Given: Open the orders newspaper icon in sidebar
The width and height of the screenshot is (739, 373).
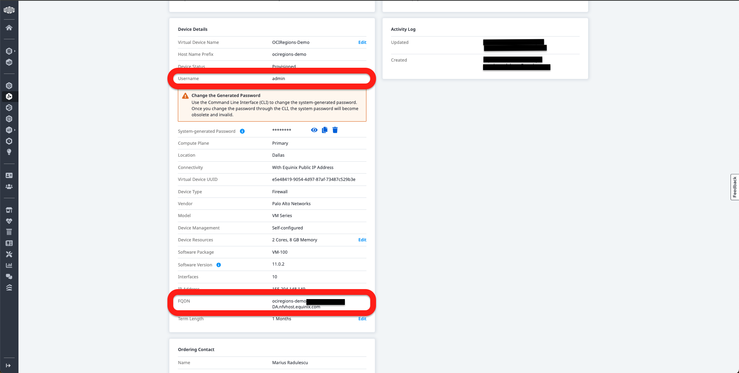Looking at the screenshot, I should click(10, 243).
